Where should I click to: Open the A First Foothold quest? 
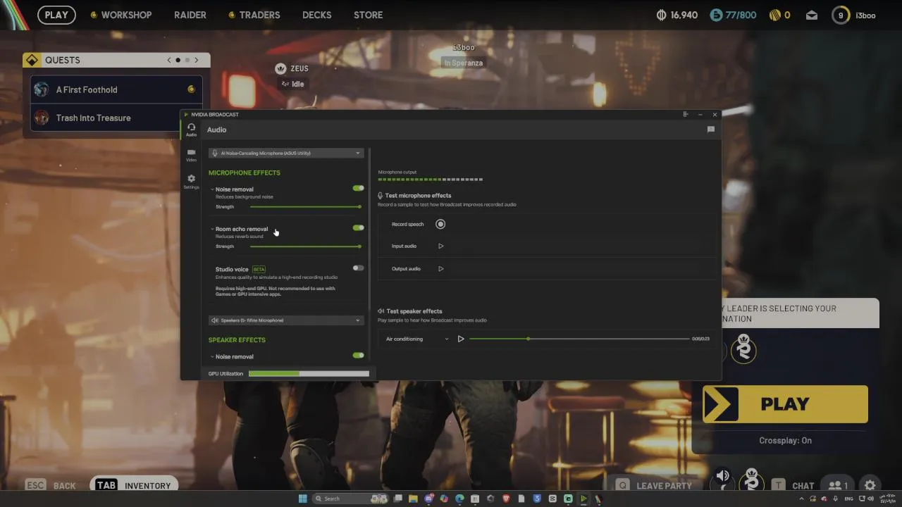[116, 89]
